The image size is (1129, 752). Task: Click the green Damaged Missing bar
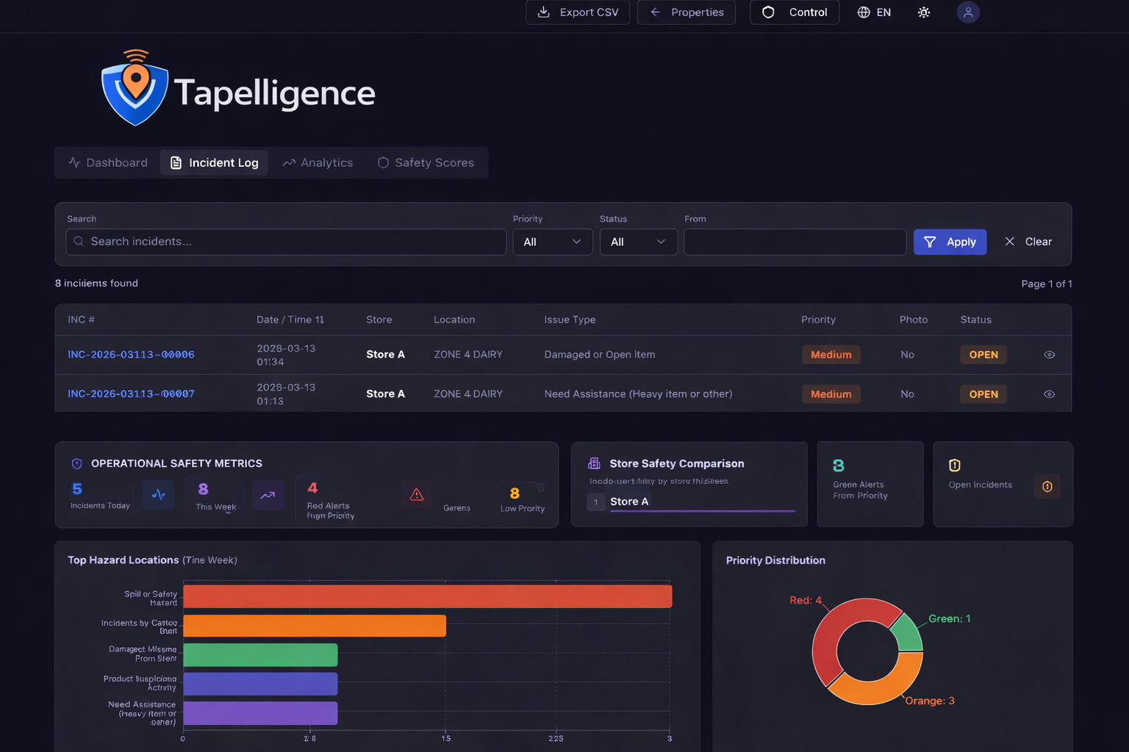pos(260,655)
